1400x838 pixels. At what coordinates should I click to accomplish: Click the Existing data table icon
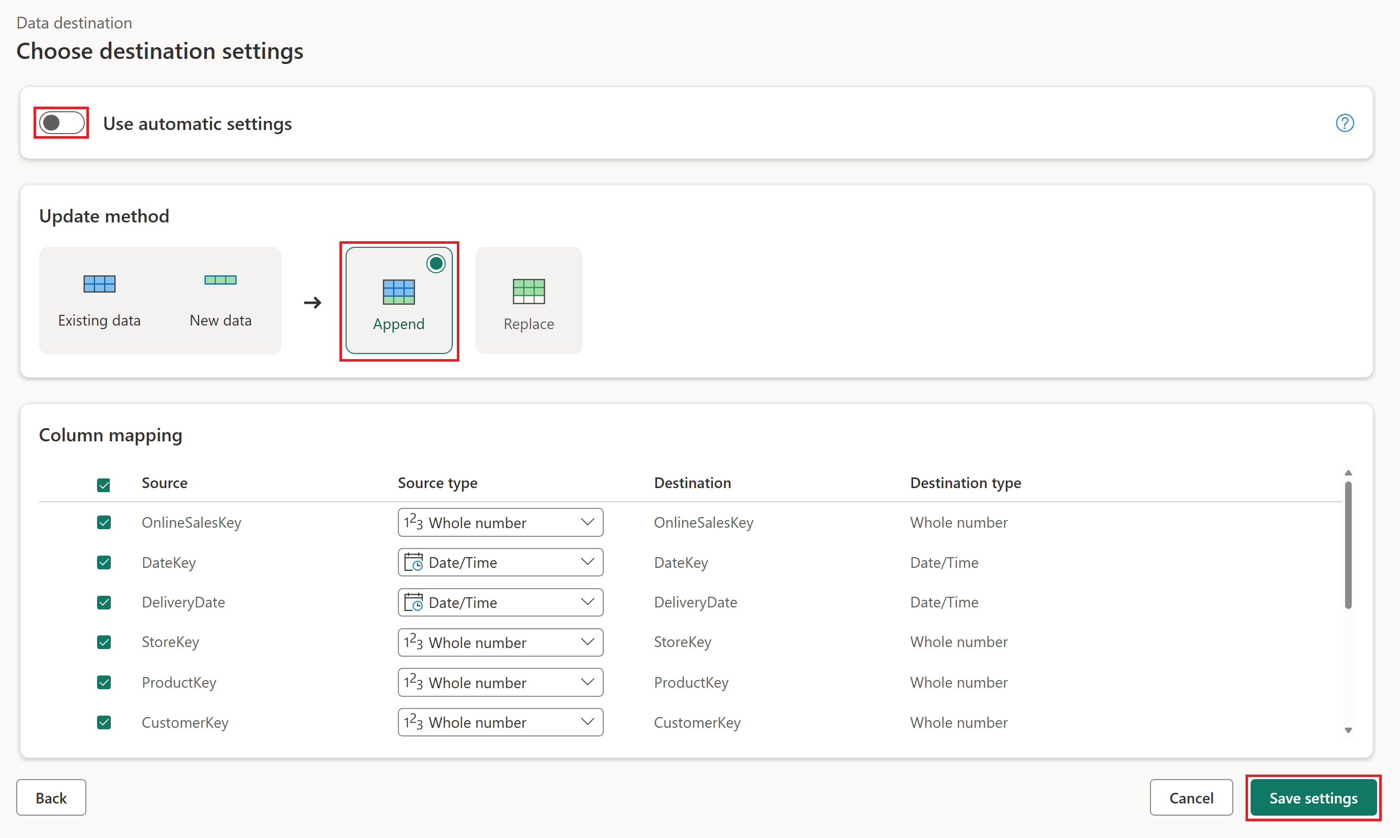click(99, 284)
